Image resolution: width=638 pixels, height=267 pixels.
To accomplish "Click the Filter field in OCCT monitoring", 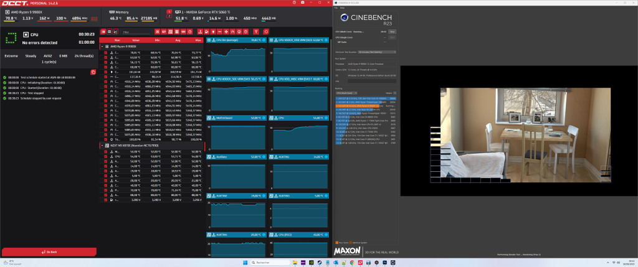I will point(136,32).
